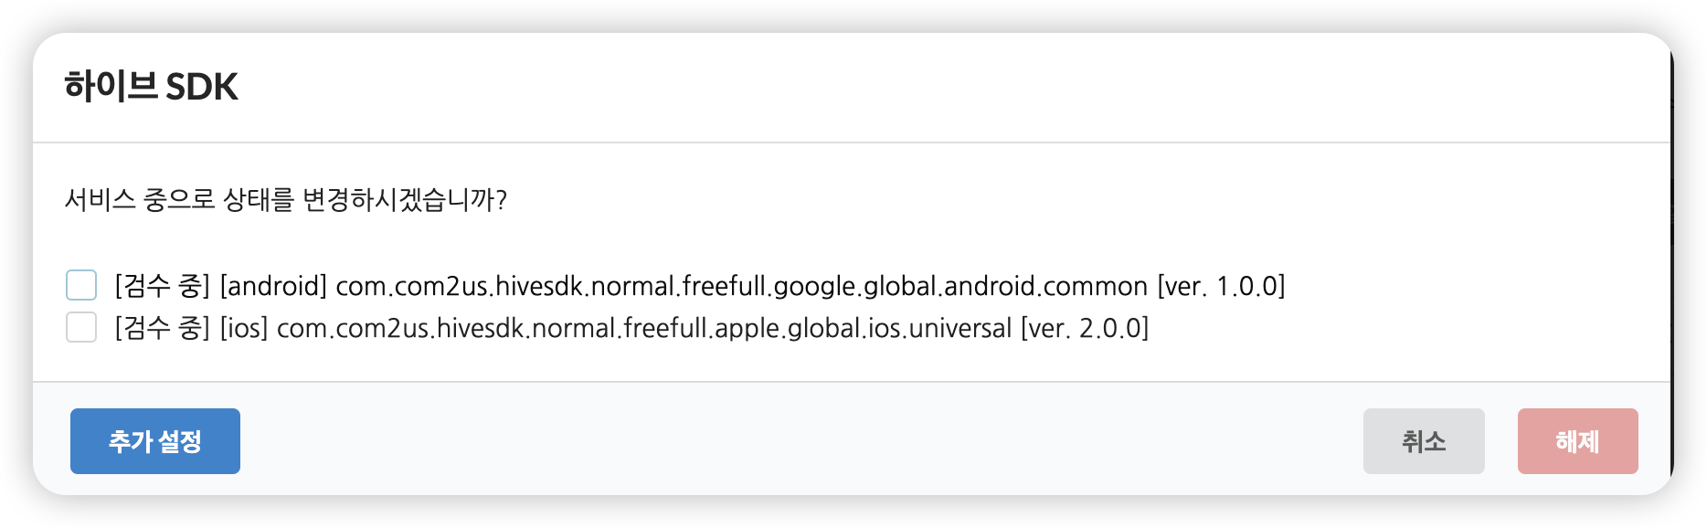Image resolution: width=1707 pixels, height=528 pixels.
Task: Click com.com2us.hivesdk text in the ios row
Action: pyautogui.click(x=400, y=328)
